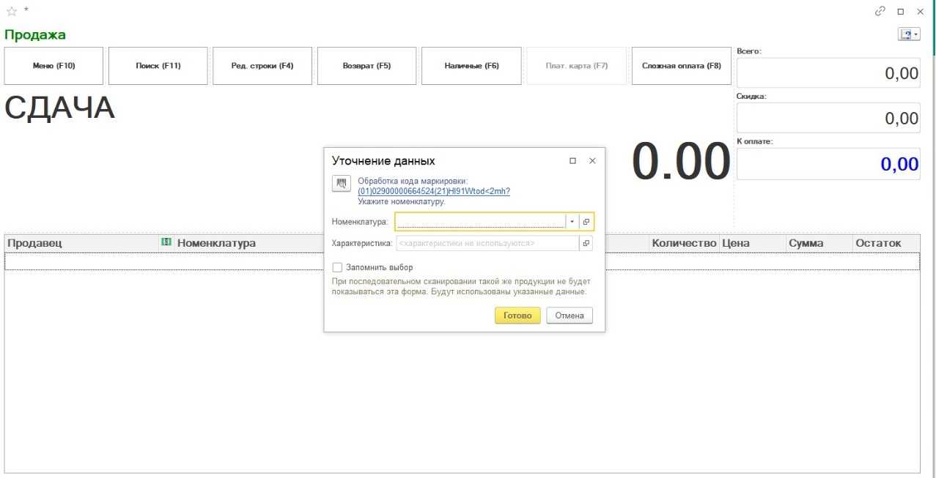Select Ред. строки (F4)

point(262,66)
